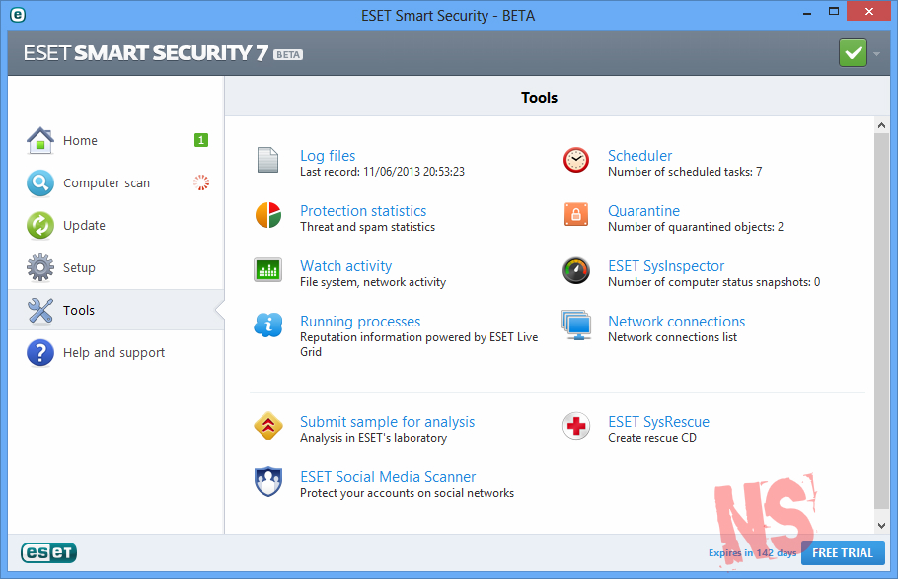Click the Log files document icon
The width and height of the screenshot is (898, 579).
click(x=267, y=160)
